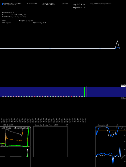Image resolution: width=126 pixels, height=167 pixels.
Task: Click the BUY Growing @ 1% signal text
Action: click(x=40, y=23)
